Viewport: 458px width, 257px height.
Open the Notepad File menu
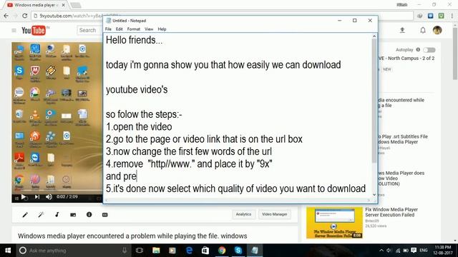[x=108, y=29]
